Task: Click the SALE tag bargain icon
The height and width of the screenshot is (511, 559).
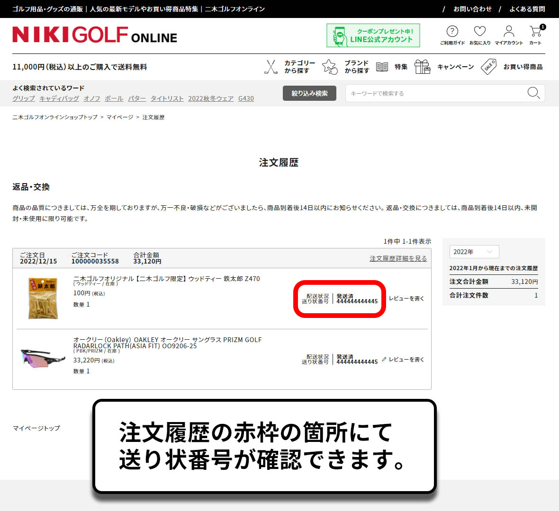Action: [488, 67]
